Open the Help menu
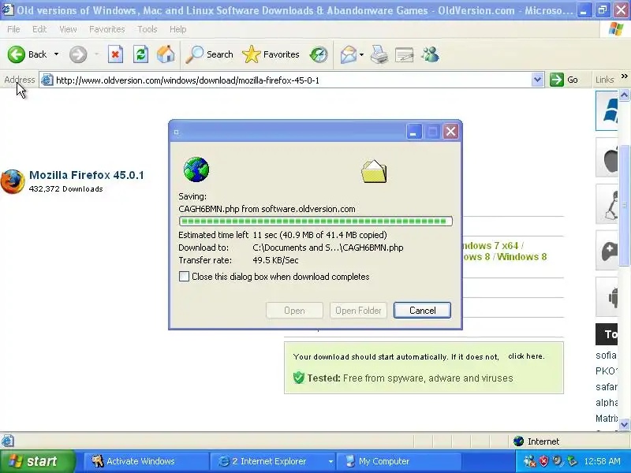 click(178, 29)
